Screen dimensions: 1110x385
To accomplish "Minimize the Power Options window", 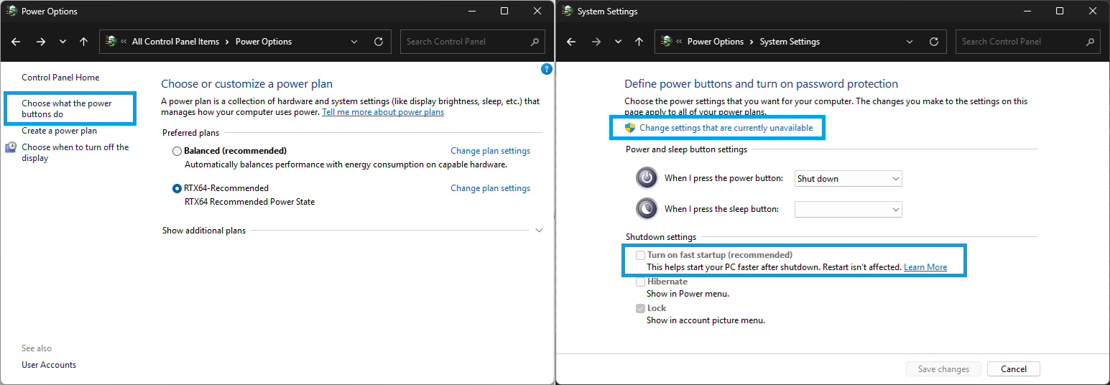I will (471, 11).
